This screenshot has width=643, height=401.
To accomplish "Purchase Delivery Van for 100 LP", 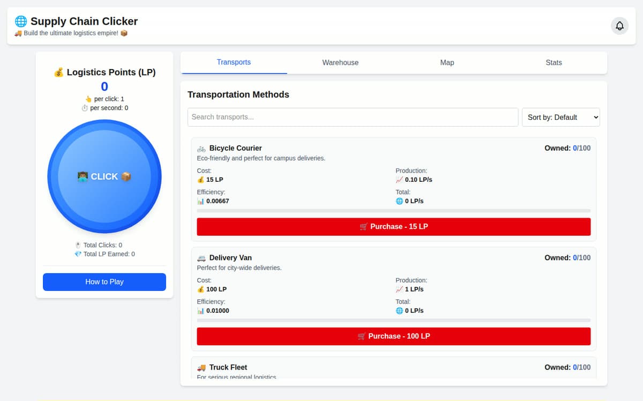I will 394,336.
